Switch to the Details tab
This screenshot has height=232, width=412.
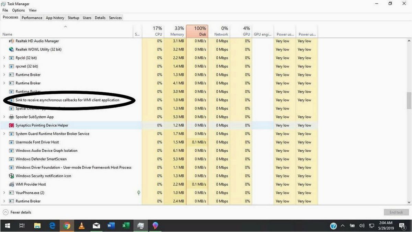100,18
